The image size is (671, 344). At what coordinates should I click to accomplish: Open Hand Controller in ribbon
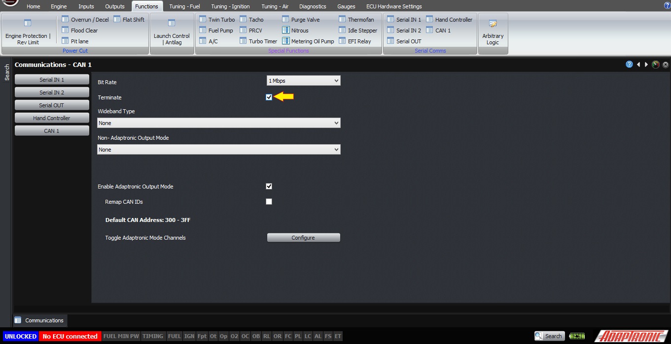point(449,20)
